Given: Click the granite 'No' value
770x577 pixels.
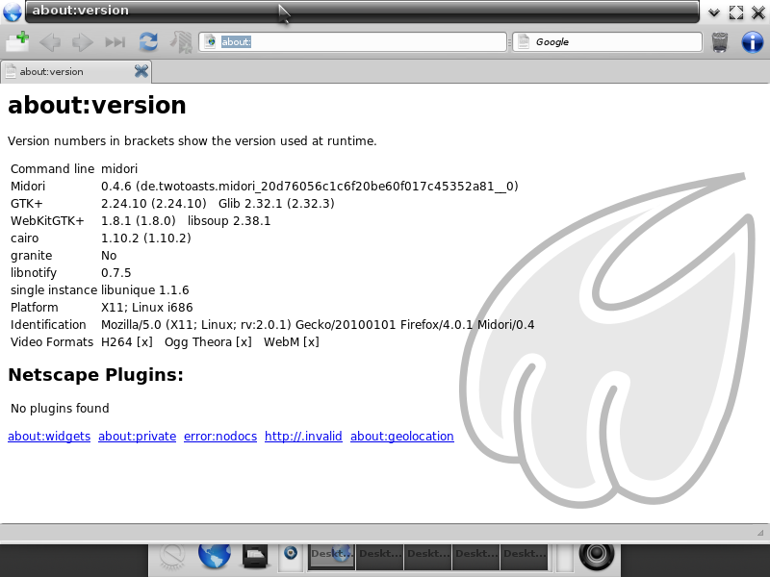Looking at the screenshot, I should pos(109,256).
